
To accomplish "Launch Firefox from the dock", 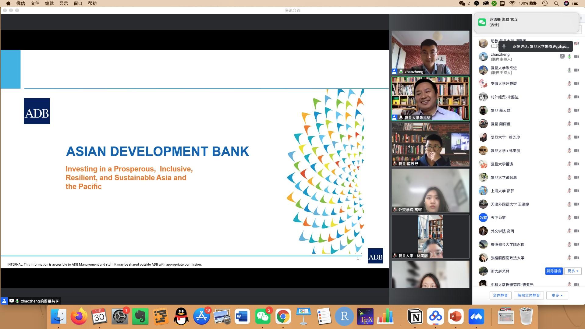I will [x=79, y=317].
